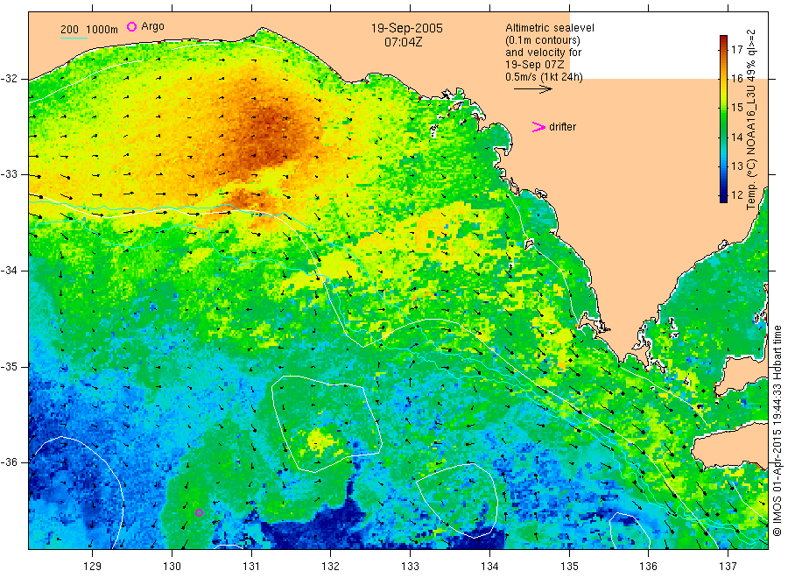Click the '0.5m/s (1kt 24h)' velocity label
788x578 pixels.
pyautogui.click(x=544, y=77)
